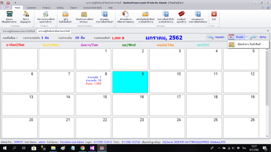Image resolution: width=271 pixels, height=152 pixels.
Task: Select calendar day 15 cell
Action: point(93,105)
